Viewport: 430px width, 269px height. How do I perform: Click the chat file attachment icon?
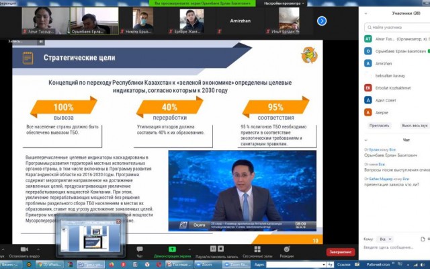coord(423,239)
